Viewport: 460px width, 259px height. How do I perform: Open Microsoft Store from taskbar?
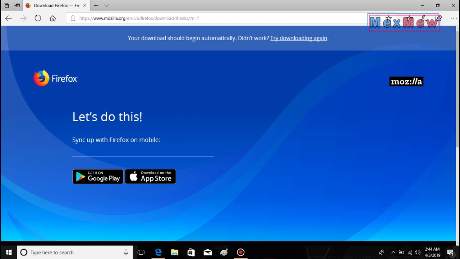(191, 253)
